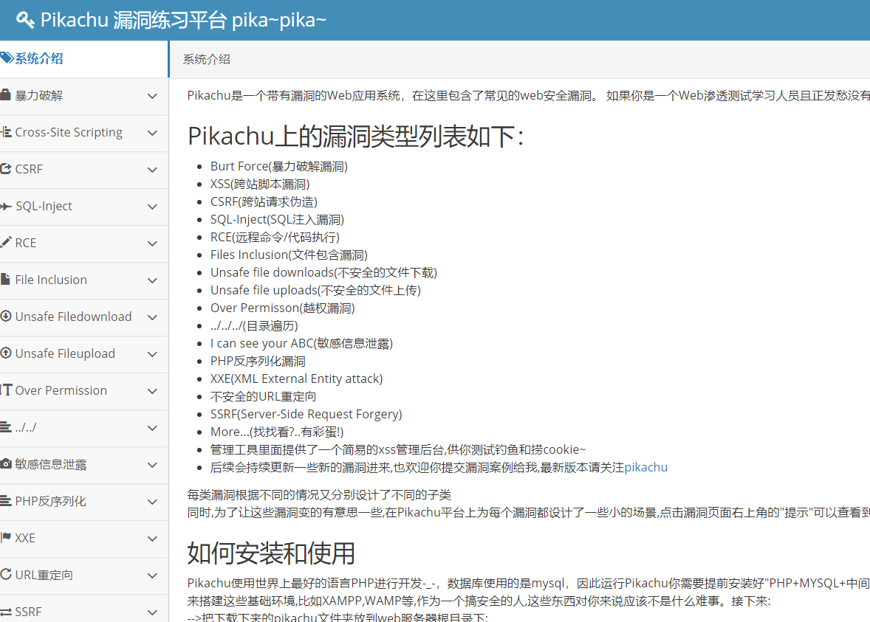Click the refresh icon beside URL重定向
The image size is (870, 622).
point(6,574)
